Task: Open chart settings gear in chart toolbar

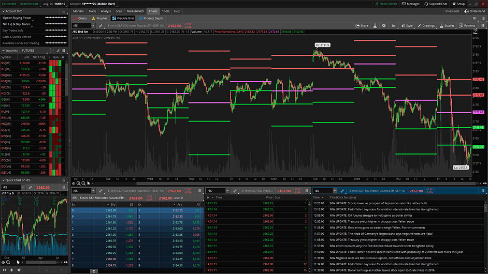Action: [x=384, y=26]
